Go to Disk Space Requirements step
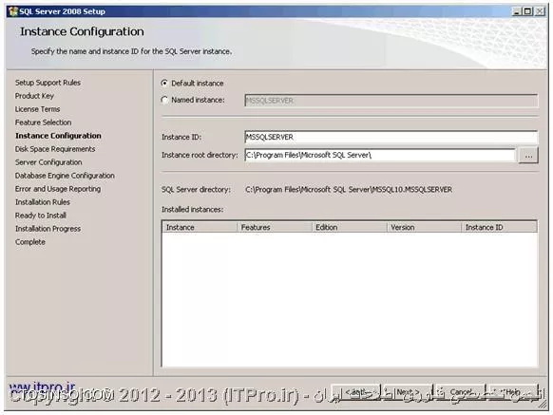Screen dimensions: 553x415 point(55,149)
